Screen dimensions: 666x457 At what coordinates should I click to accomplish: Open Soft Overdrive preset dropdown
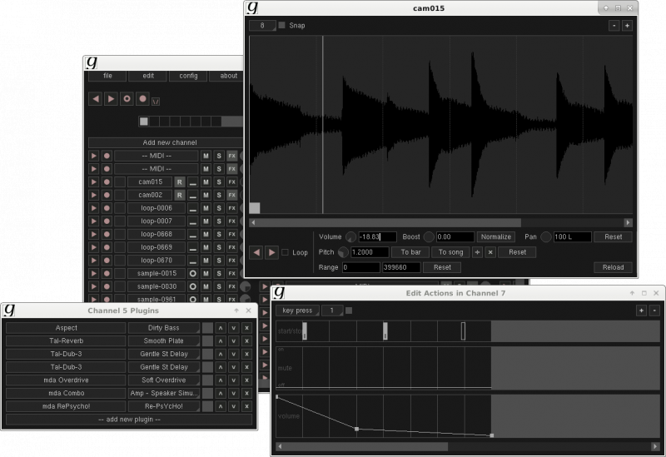tap(163, 380)
